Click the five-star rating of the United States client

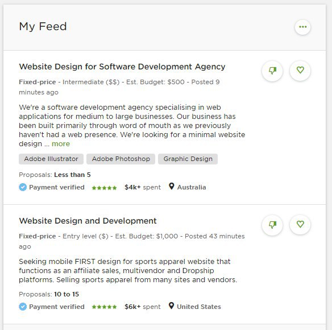tap(104, 307)
